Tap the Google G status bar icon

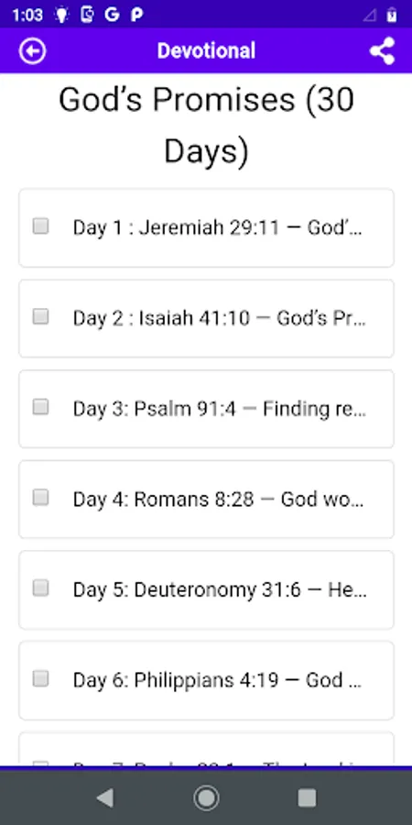click(112, 15)
